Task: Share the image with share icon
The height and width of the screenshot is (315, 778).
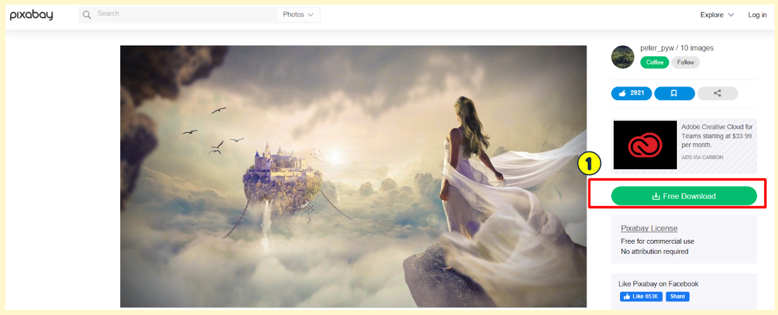Action: click(717, 93)
